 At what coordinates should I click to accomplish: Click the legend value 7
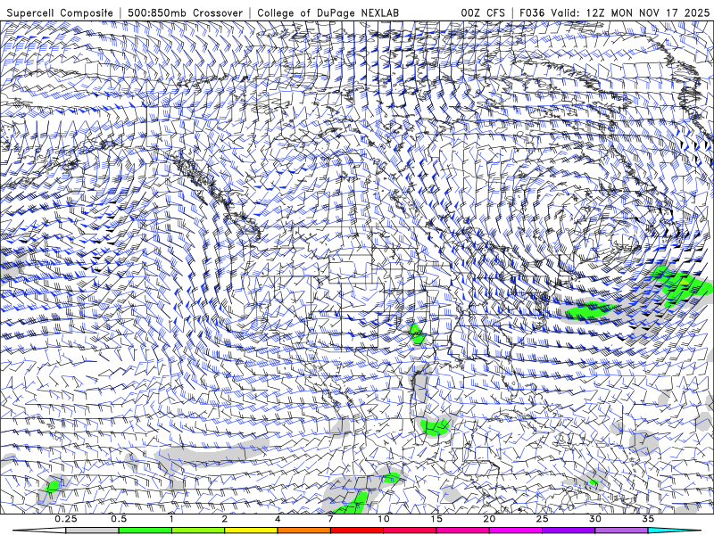coord(330,519)
